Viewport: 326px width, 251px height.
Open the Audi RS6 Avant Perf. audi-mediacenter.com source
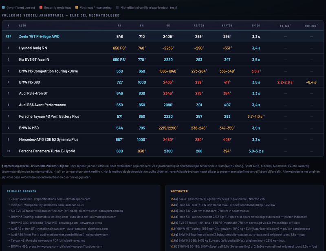pyautogui.click(x=58, y=235)
